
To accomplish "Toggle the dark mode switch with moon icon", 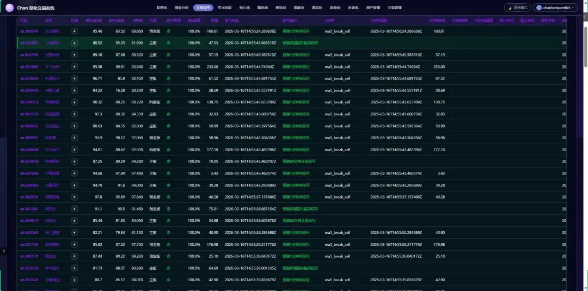I will pyautogui.click(x=517, y=8).
